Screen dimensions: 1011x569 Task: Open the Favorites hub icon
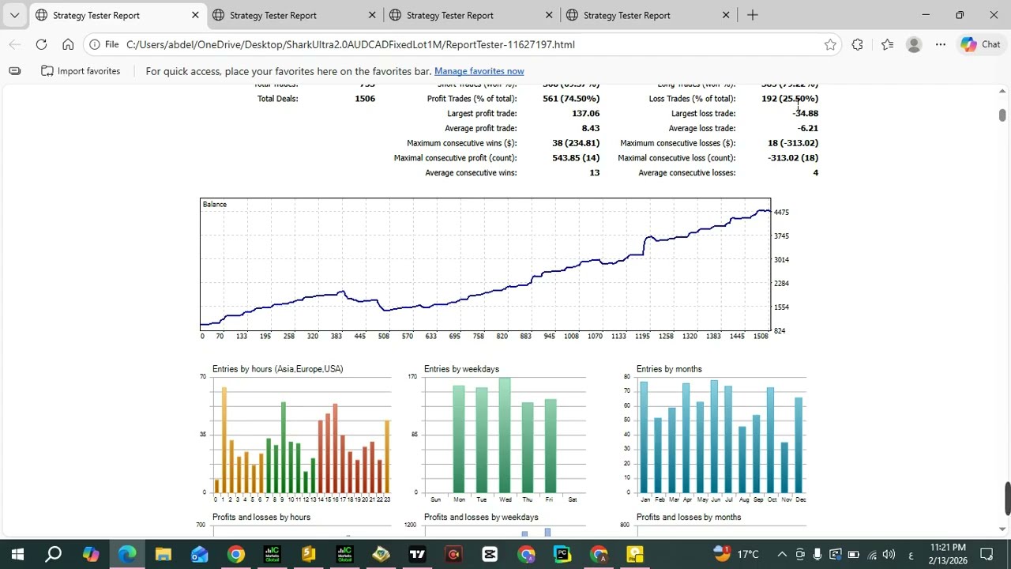pos(887,44)
